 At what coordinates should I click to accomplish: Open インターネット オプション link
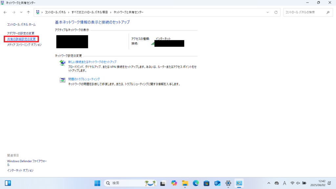coord(20,170)
